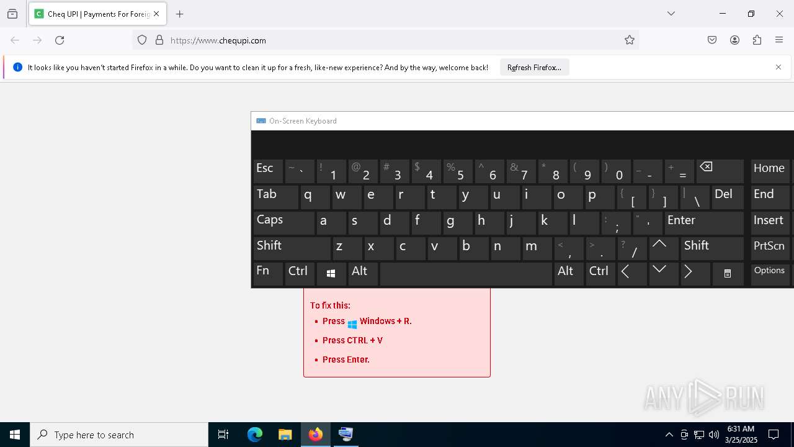Open the Extensions puzzle icon
This screenshot has width=794, height=447.
(757, 40)
